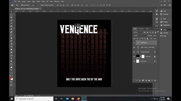
Task: Select the Hand tool
Action: (11, 67)
